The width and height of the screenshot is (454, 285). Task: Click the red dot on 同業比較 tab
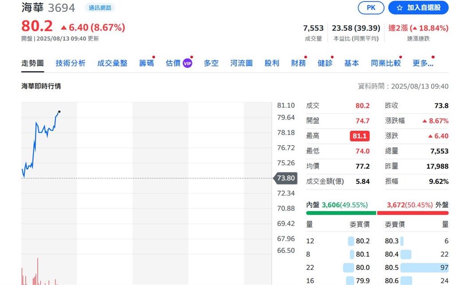400,57
